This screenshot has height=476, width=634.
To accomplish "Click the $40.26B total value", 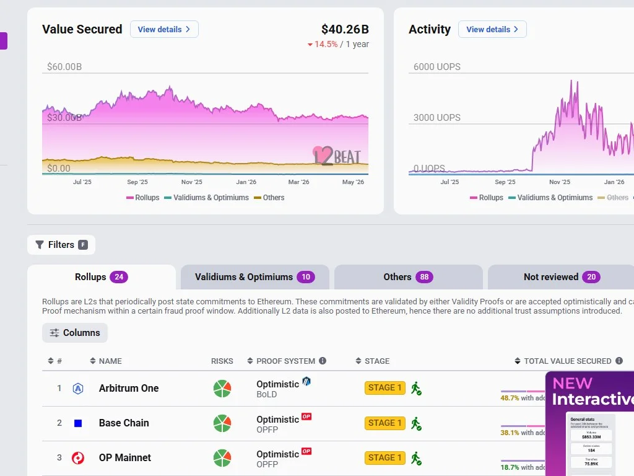I will [x=345, y=29].
